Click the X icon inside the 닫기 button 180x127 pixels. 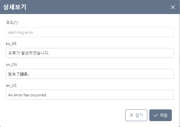[x=131, y=115]
